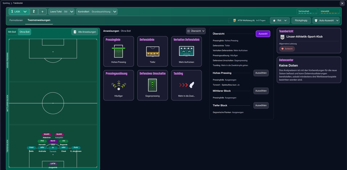Viewport: 347px width, 170px height.
Task: Click the Rückgängig button
Action: [301, 20]
